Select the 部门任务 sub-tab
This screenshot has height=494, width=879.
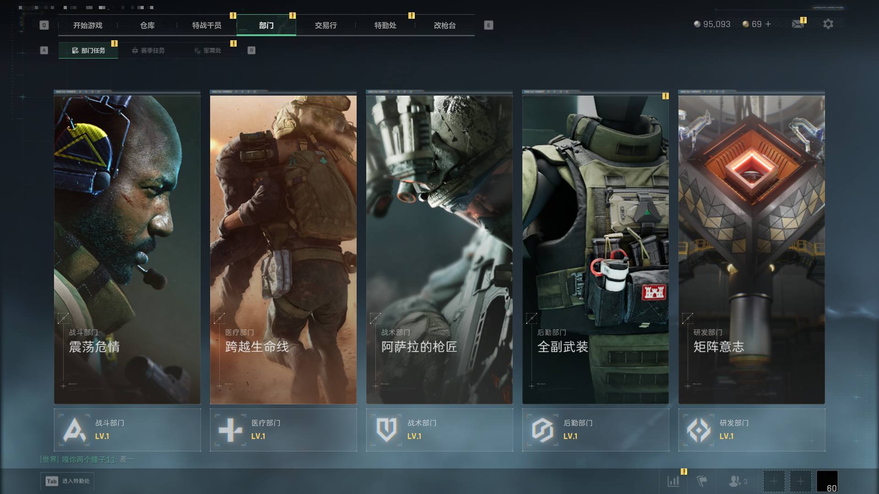pos(88,50)
